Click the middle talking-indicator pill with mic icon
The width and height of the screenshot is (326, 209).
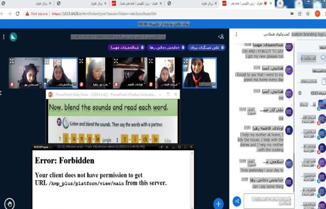pos(166,47)
